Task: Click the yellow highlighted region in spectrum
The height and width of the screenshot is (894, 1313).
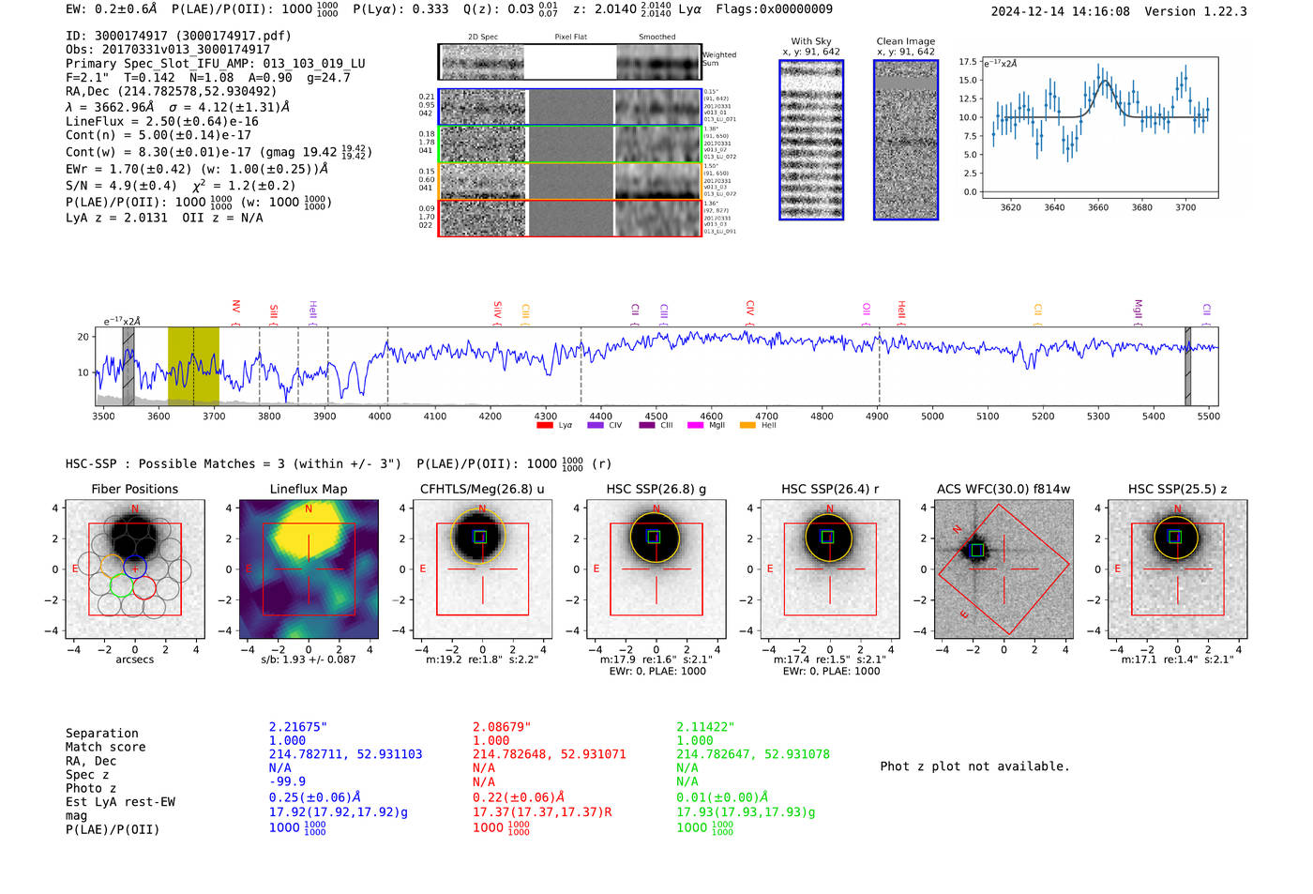Action: (x=193, y=366)
